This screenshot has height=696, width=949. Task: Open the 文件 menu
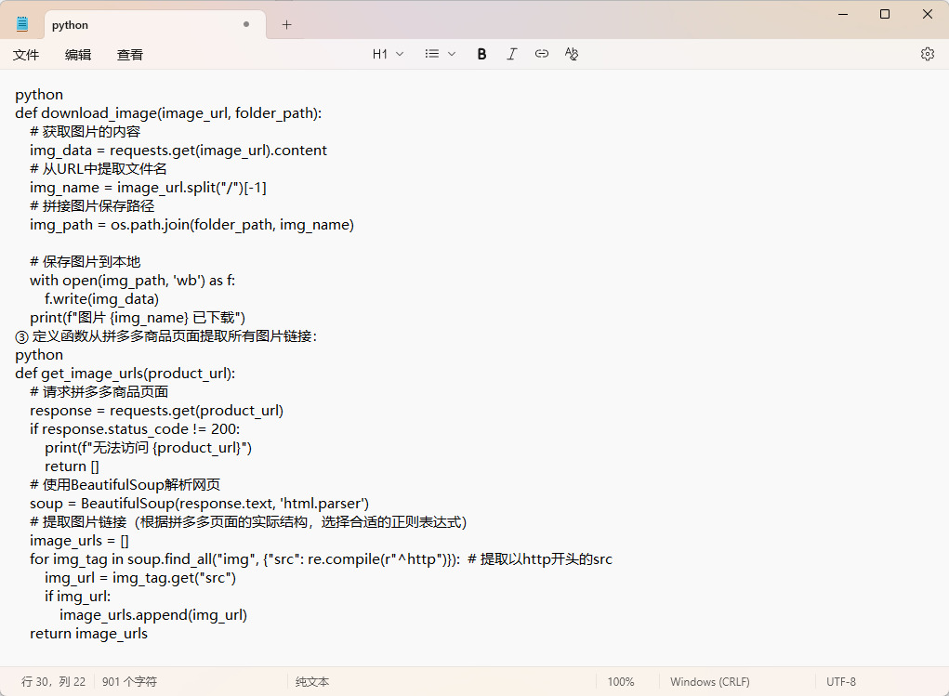click(x=26, y=55)
